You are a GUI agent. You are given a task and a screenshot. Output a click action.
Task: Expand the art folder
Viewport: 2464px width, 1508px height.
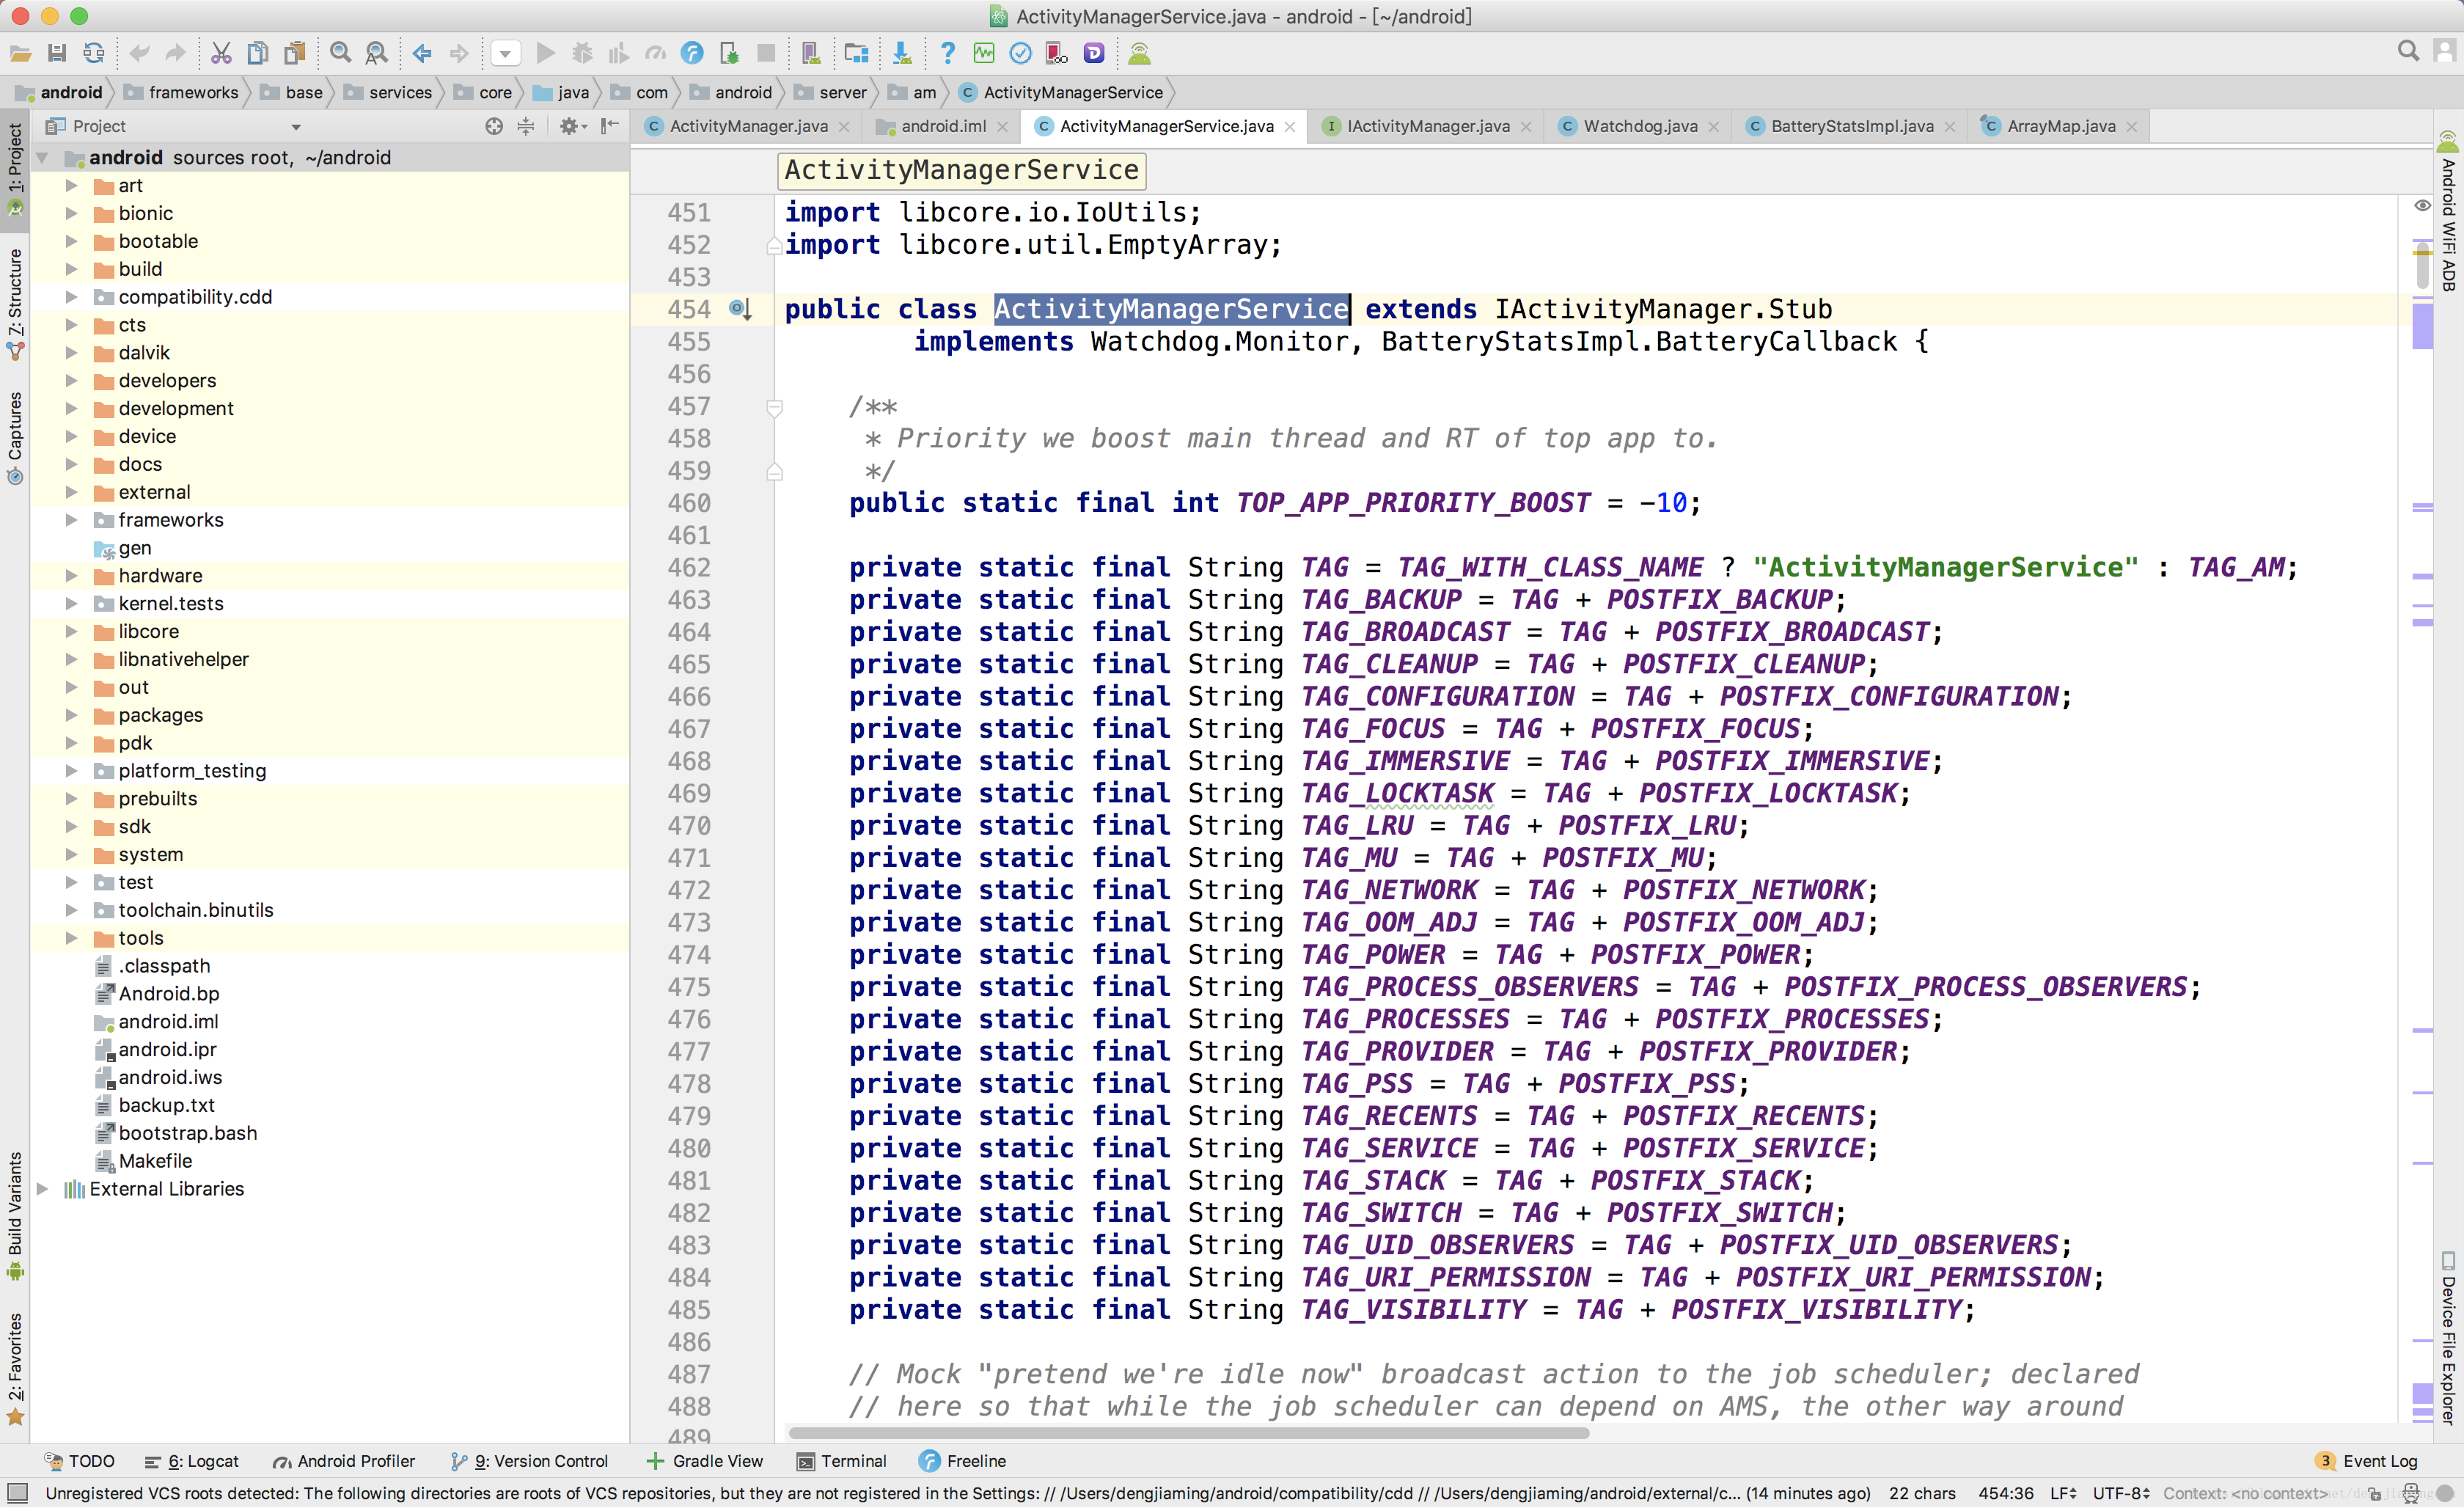tap(71, 185)
